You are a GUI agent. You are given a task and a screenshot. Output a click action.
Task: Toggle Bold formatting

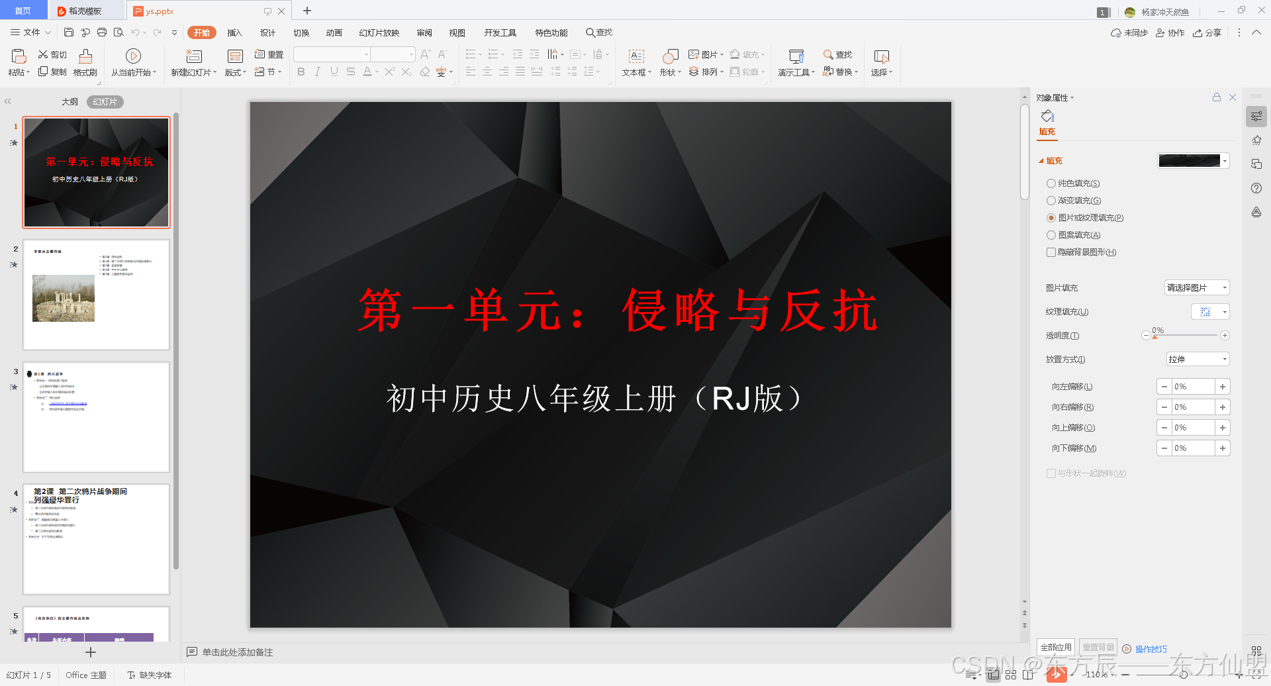tap(301, 72)
